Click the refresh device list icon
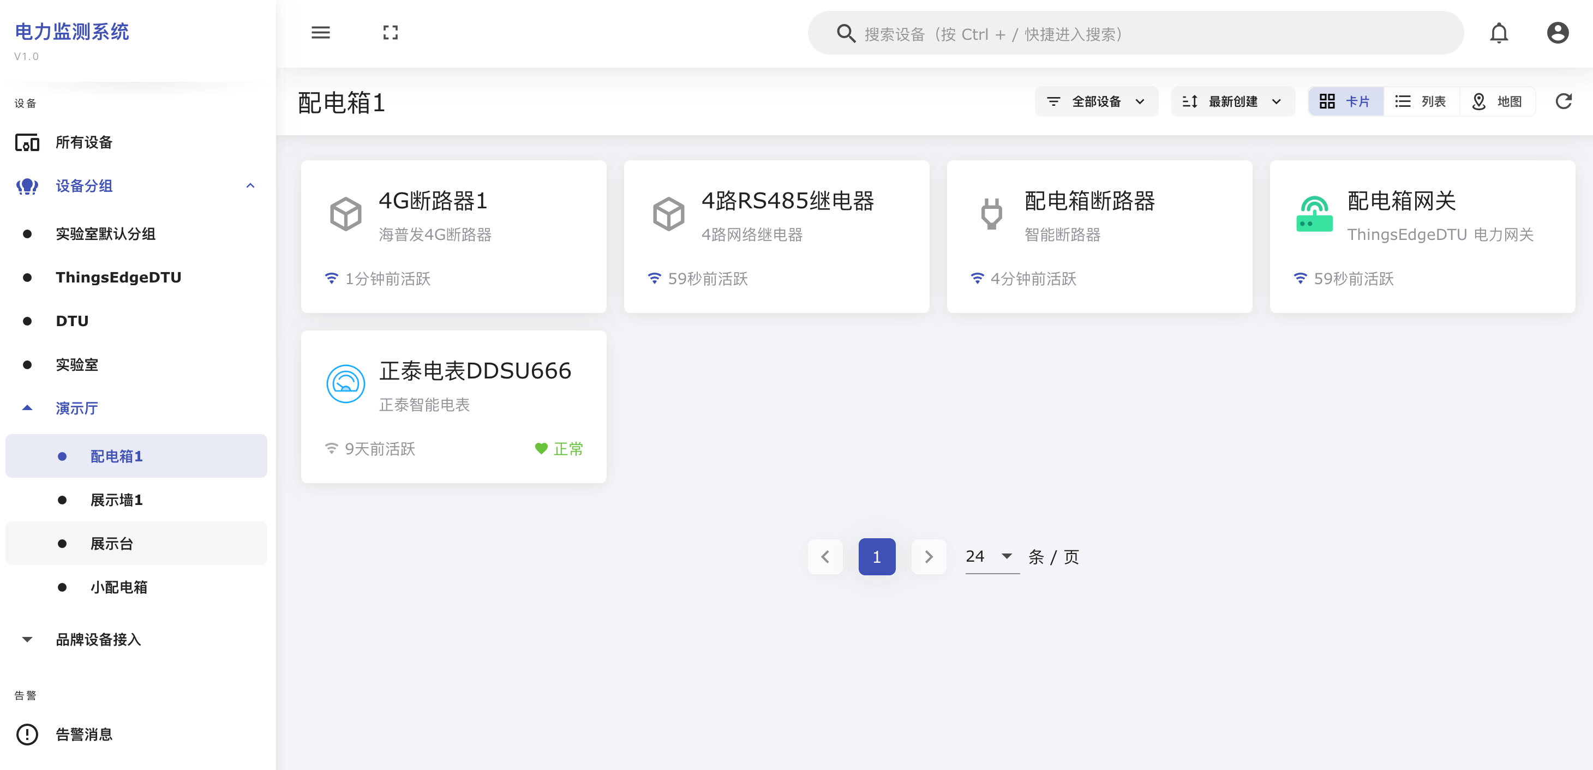1593x770 pixels. click(1564, 101)
